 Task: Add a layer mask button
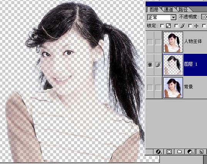coord(169,152)
